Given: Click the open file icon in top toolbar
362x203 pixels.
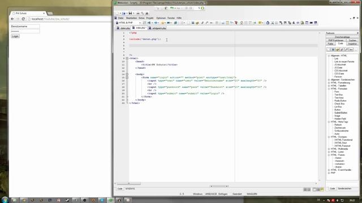Looking at the screenshot, I should 124,14.
